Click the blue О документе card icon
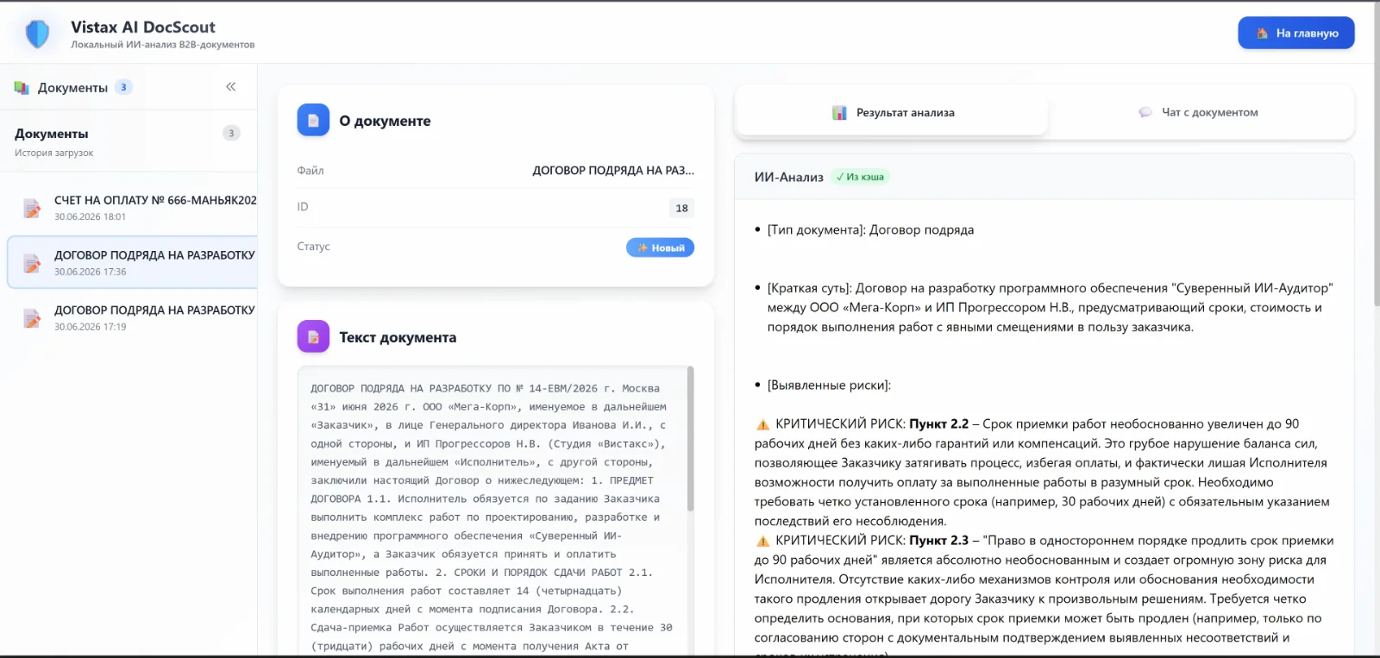Viewport: 1380px width, 658px height. [313, 120]
